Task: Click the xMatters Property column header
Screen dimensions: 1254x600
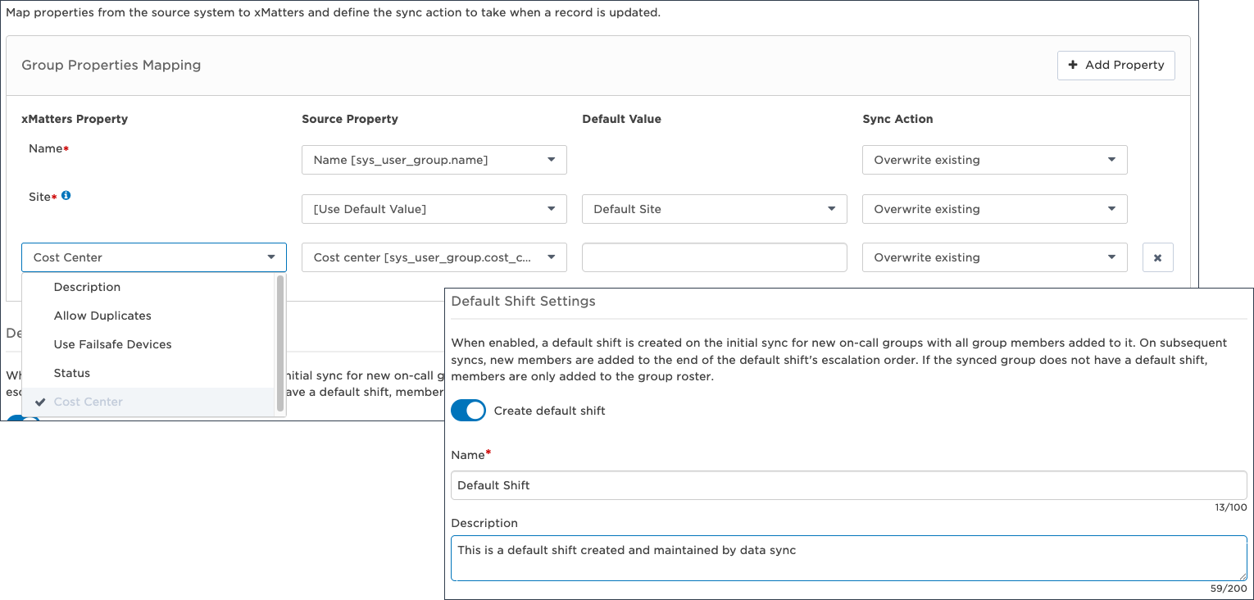Action: click(75, 119)
